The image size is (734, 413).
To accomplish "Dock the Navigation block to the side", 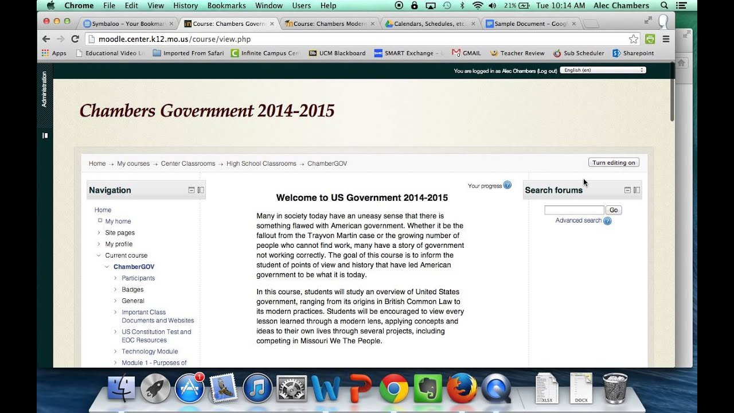I will tap(201, 190).
